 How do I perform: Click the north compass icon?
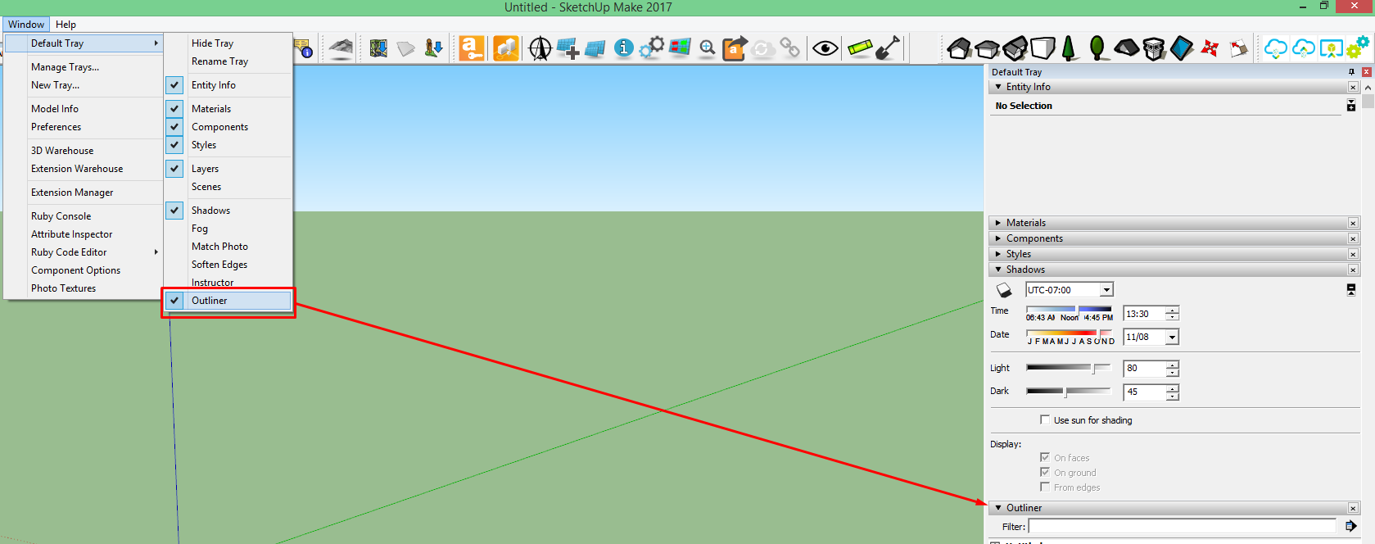point(540,49)
